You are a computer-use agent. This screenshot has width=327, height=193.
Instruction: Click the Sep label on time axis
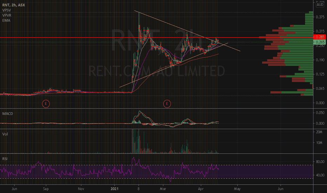click(46, 189)
